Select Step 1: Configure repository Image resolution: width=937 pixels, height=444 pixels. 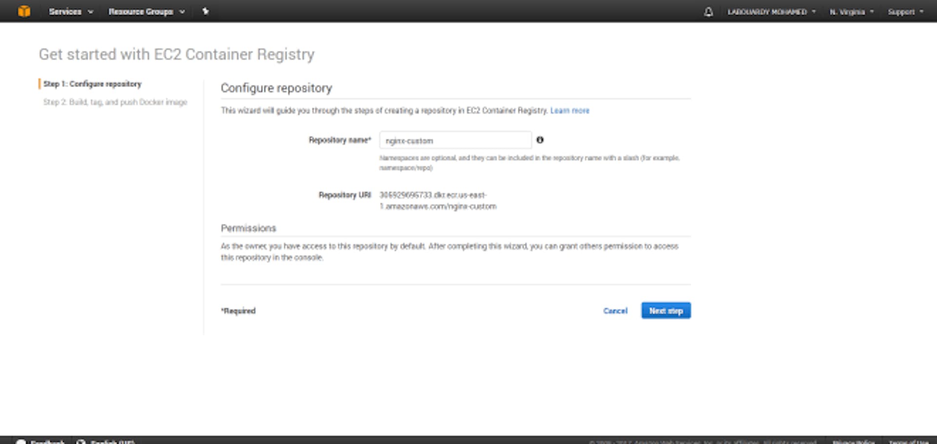point(92,84)
